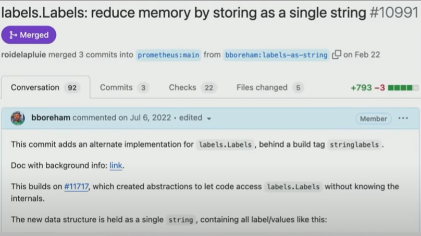Follow the background doc link
This screenshot has height=236, width=421.
click(116, 165)
